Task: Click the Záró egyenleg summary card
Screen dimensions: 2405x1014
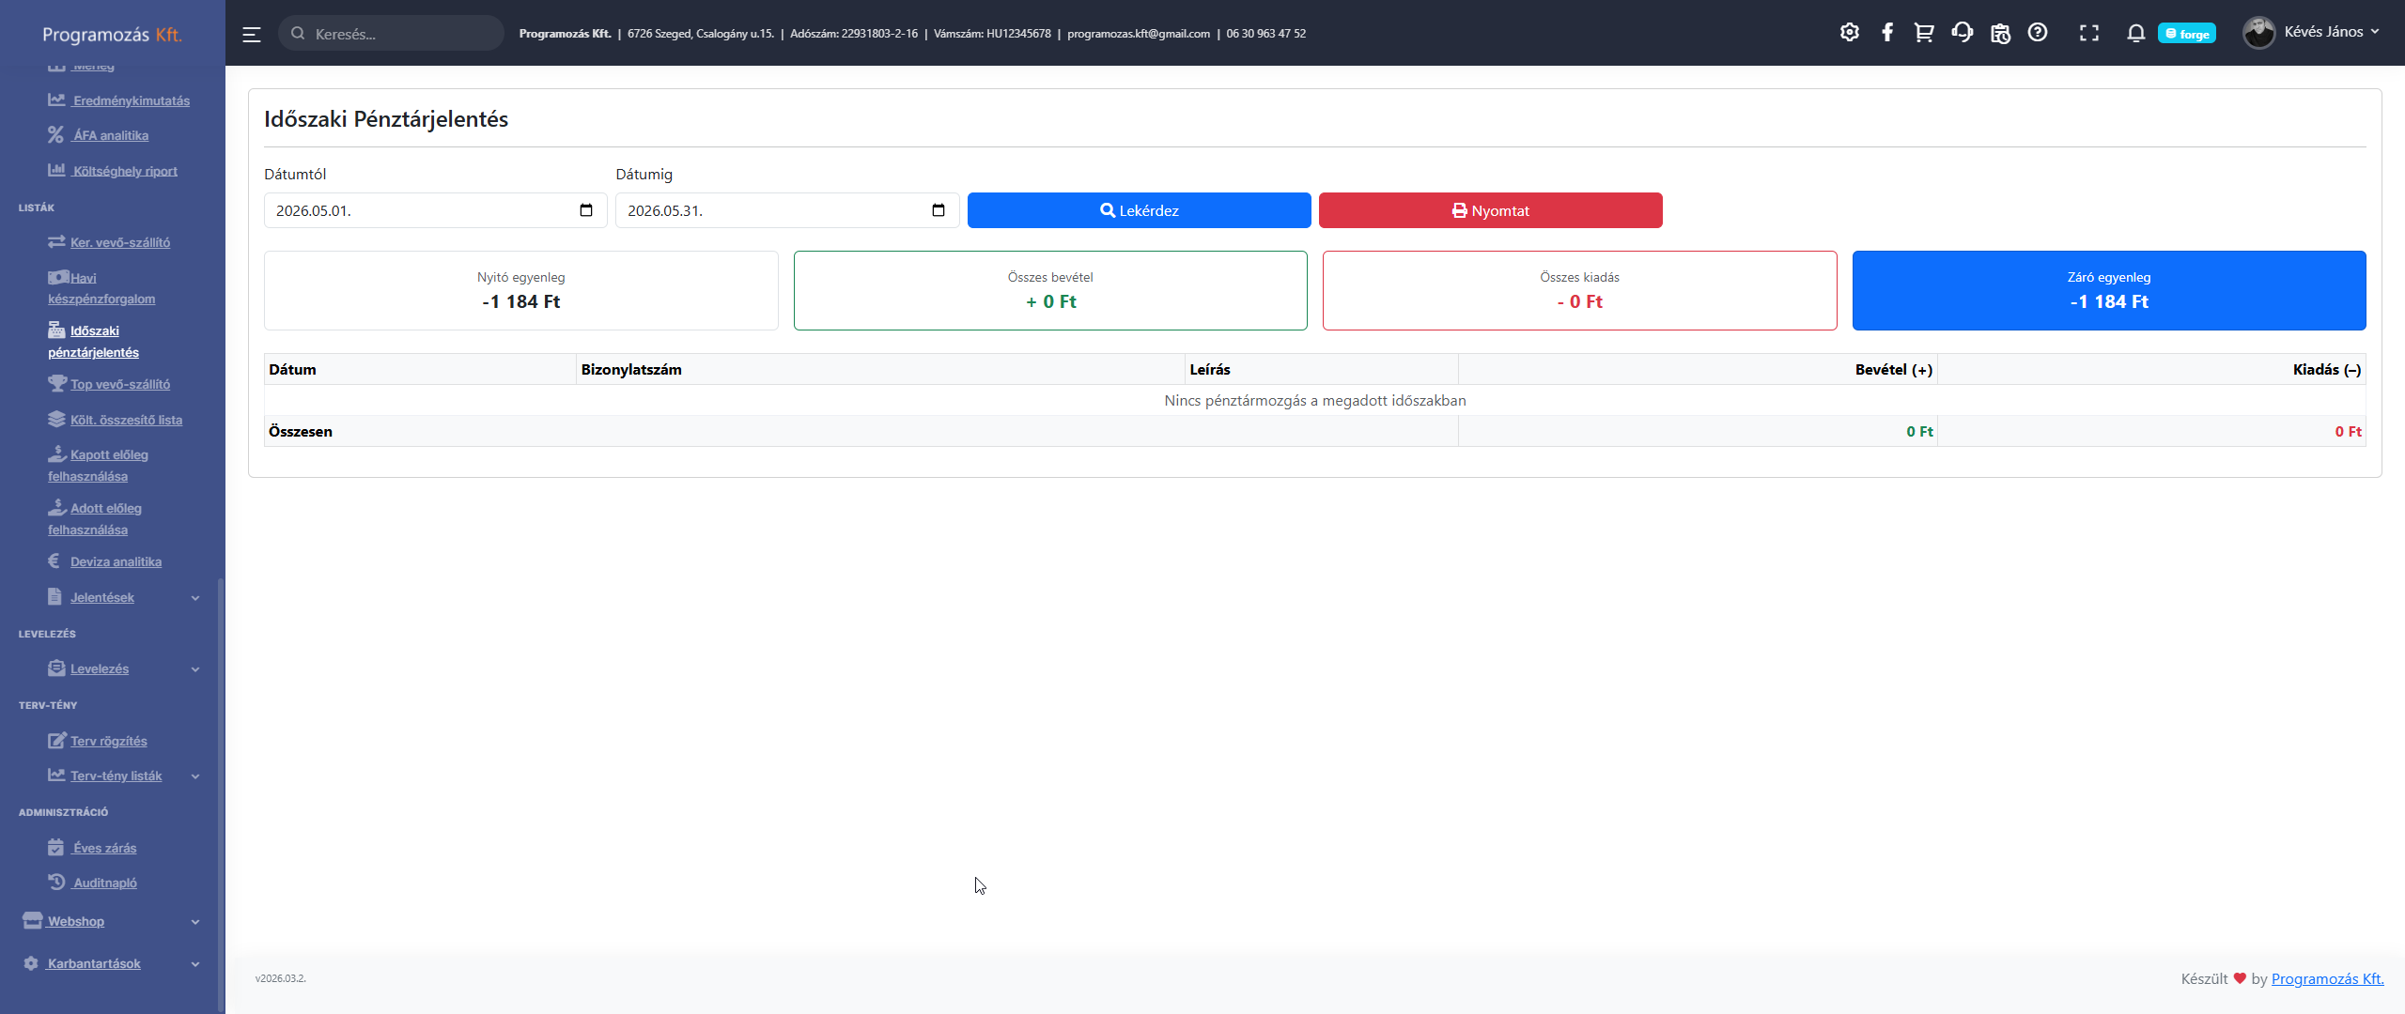Action: [2109, 290]
